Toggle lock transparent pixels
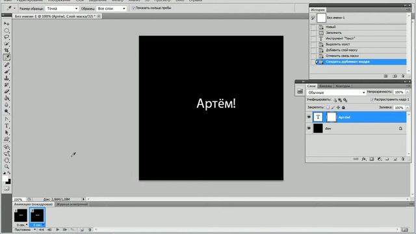Screen dimensions: 416x234 coord(328,107)
